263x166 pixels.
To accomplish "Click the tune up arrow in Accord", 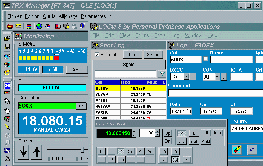I will (37, 152).
